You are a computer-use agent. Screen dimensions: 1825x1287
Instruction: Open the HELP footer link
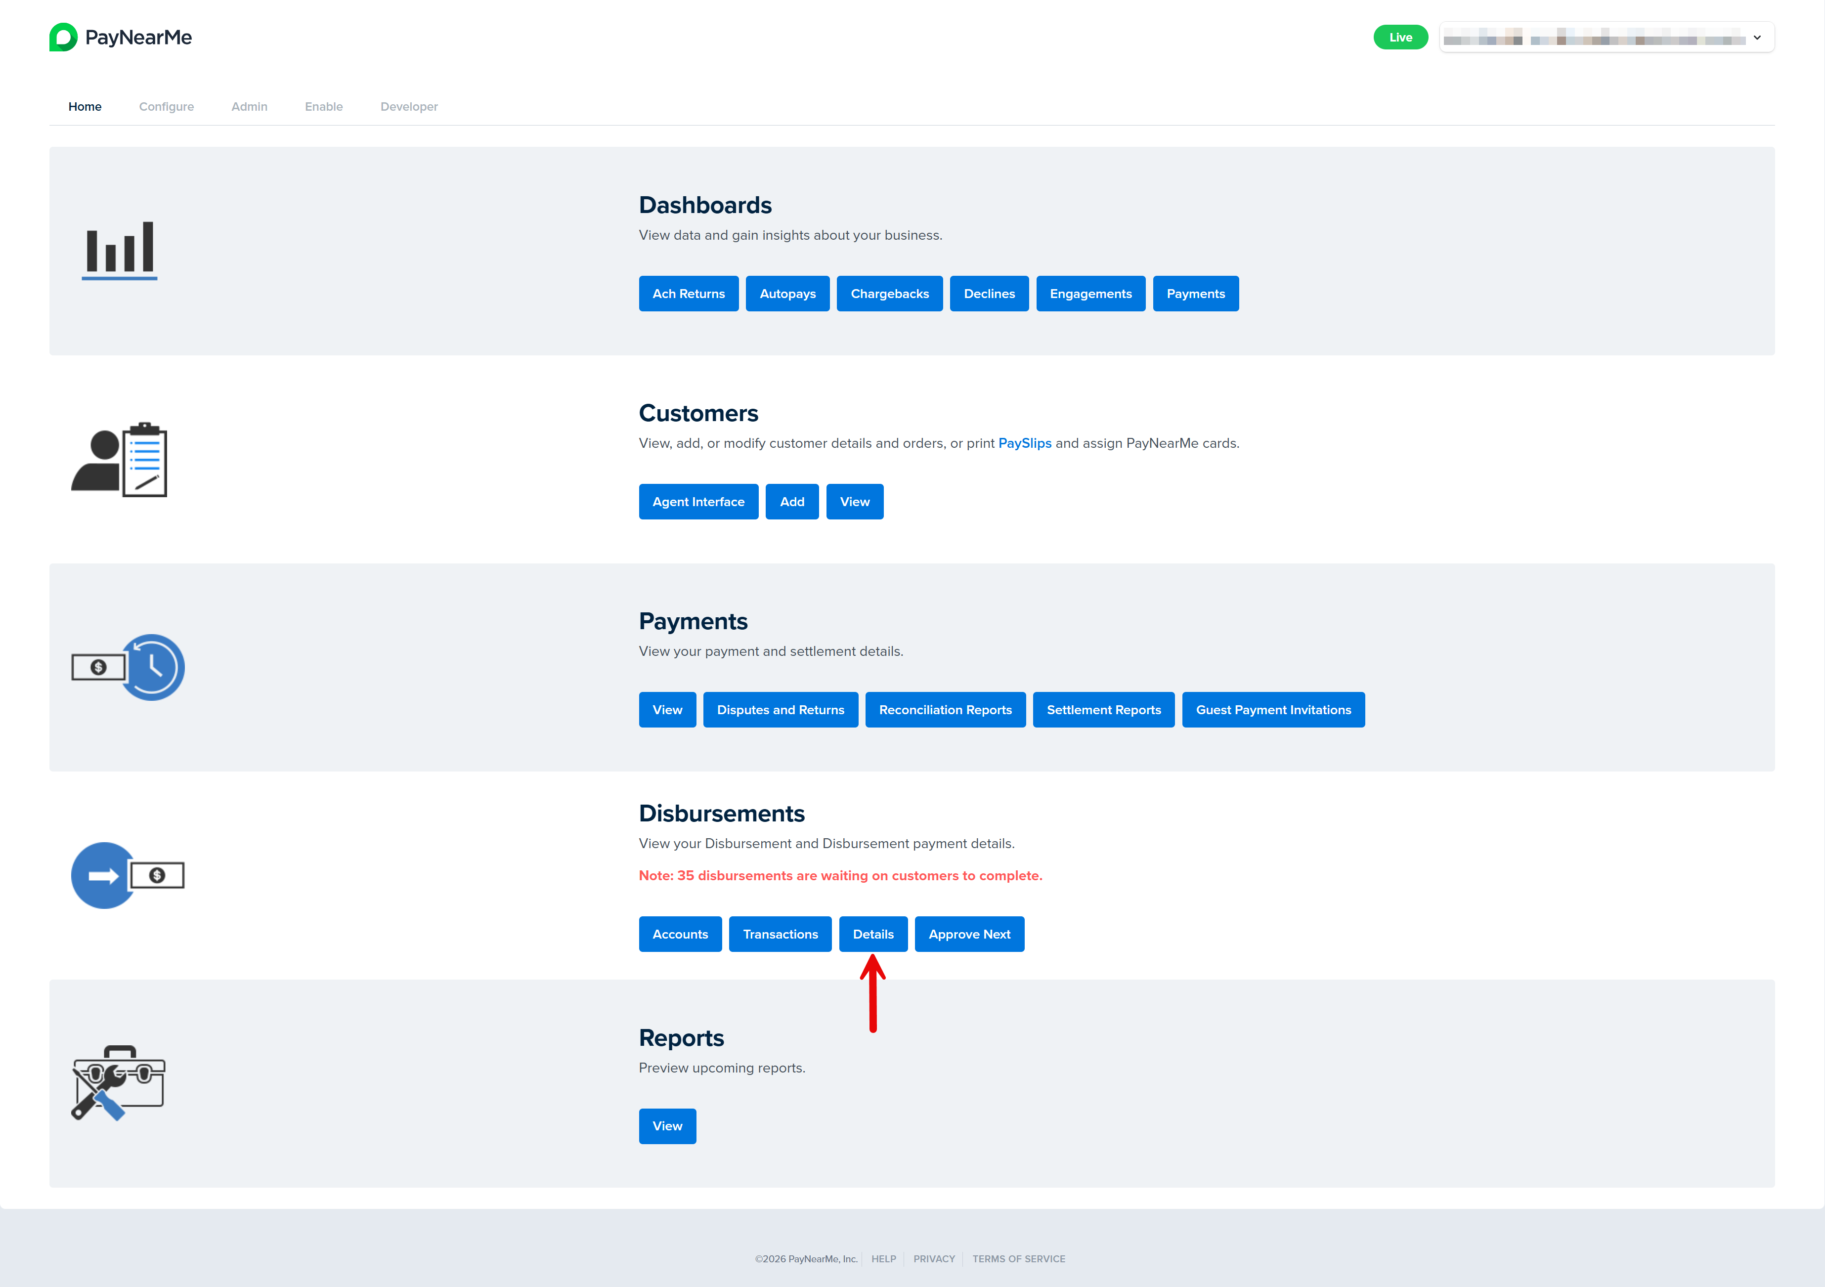coord(884,1258)
